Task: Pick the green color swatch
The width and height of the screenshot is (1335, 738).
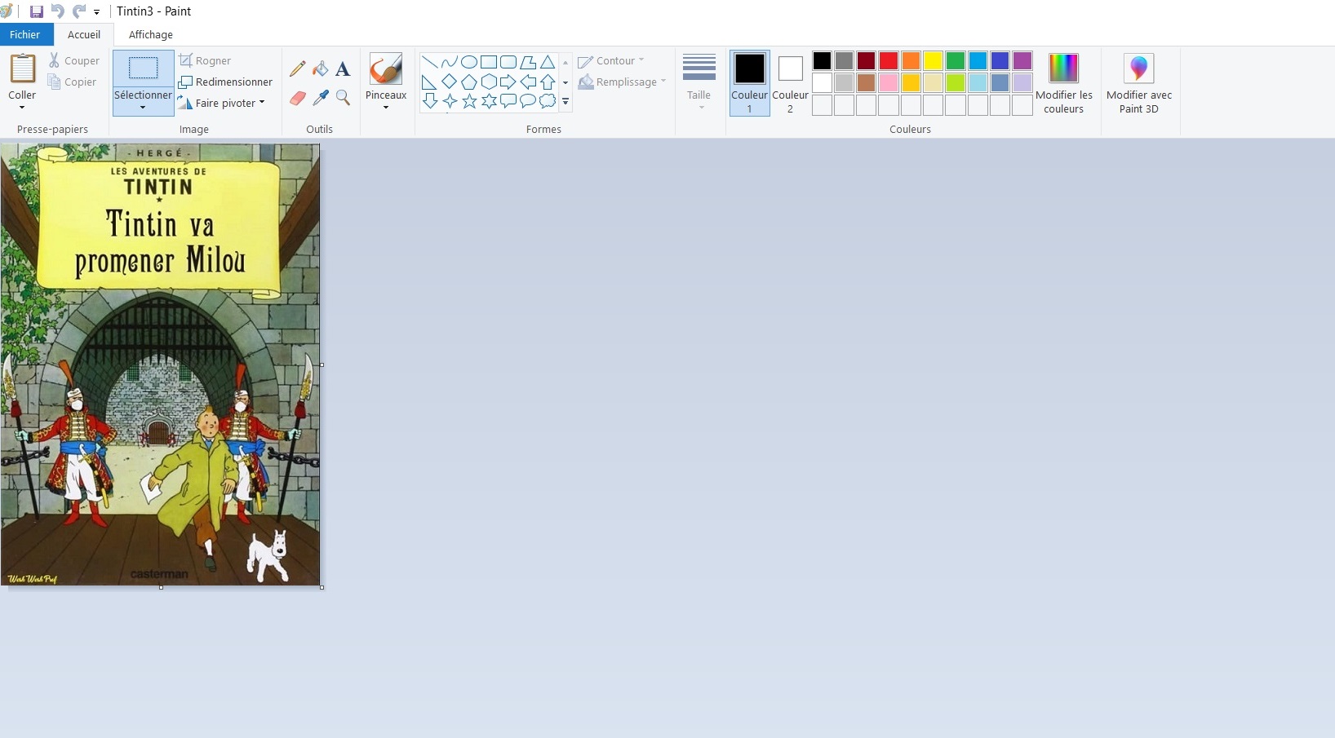Action: tap(956, 60)
